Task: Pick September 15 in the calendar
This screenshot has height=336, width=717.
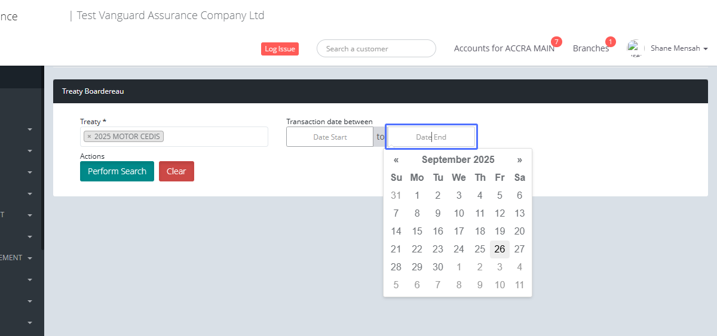Action: pyautogui.click(x=417, y=232)
